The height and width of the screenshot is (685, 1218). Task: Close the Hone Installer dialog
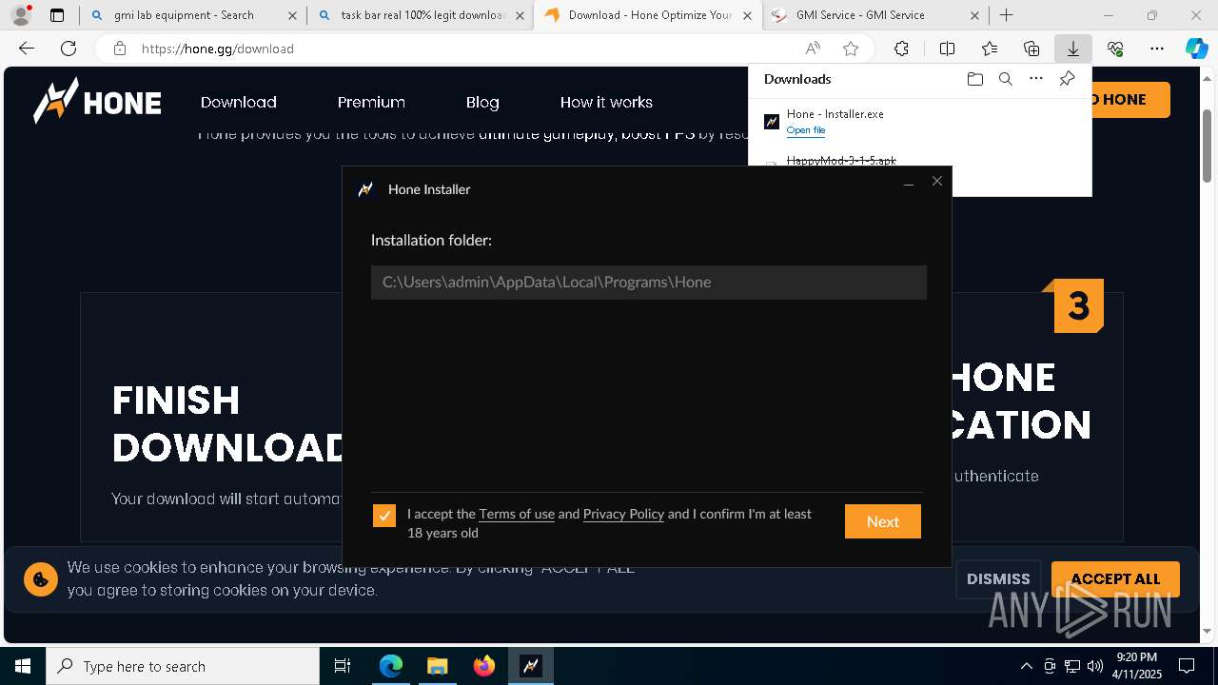[x=937, y=181]
